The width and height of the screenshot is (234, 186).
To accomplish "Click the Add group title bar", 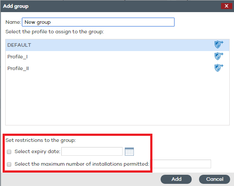I will 111,6.
